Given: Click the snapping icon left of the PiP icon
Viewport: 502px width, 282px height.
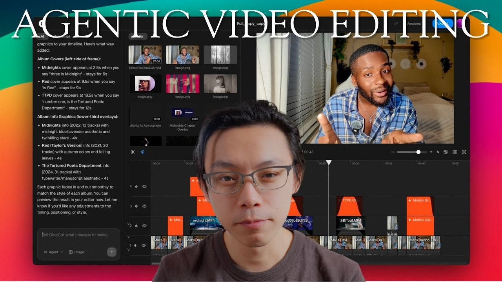Looking at the screenshot, I should pyautogui.click(x=438, y=152).
